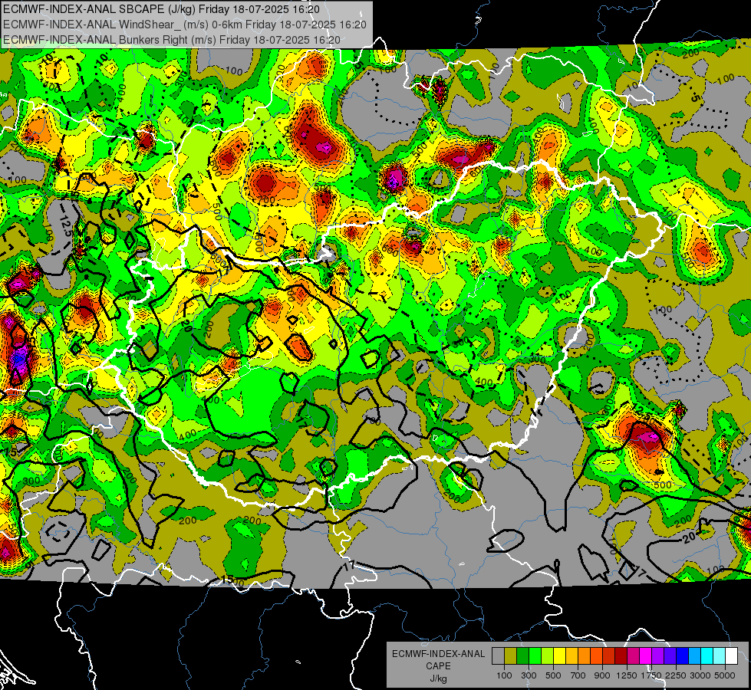751x690 pixels.
Task: Click the CAPE label in the legend
Action: click(438, 666)
